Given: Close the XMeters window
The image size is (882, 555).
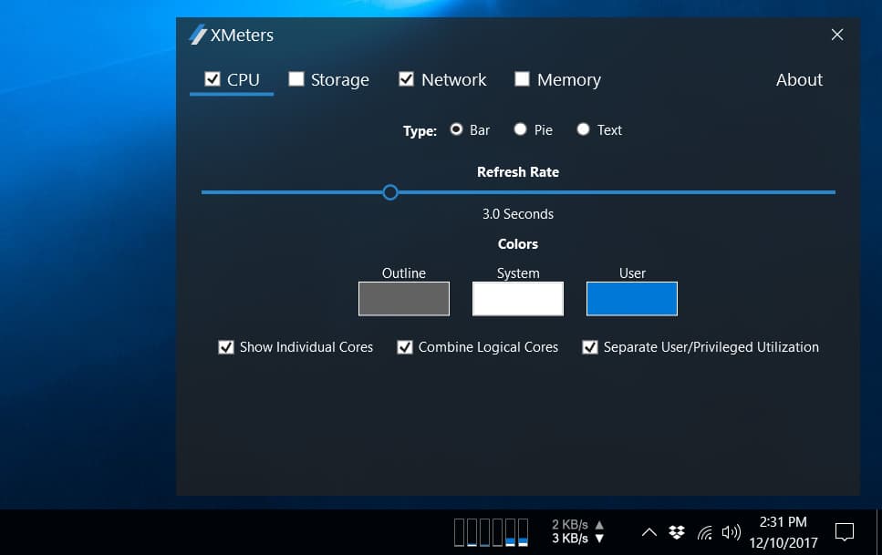Looking at the screenshot, I should click(x=837, y=35).
